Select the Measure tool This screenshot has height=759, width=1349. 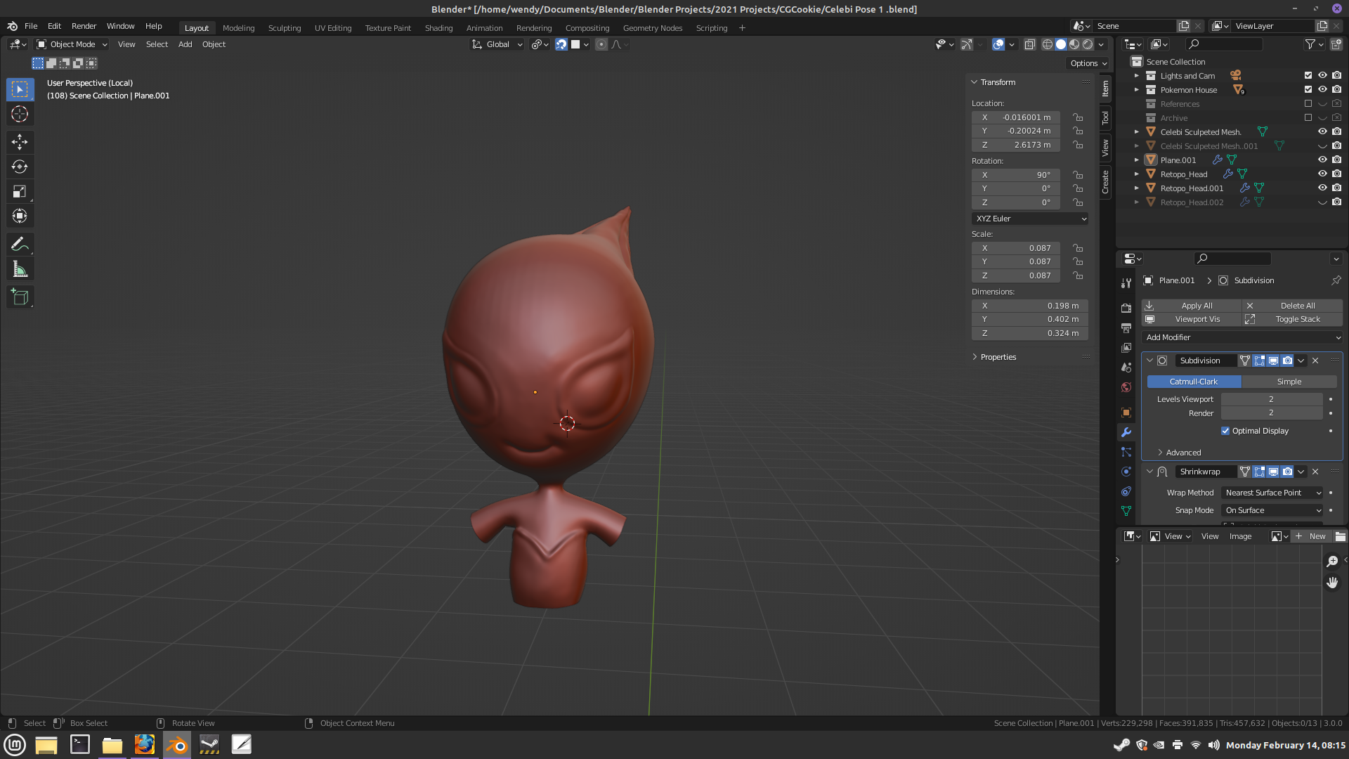(20, 269)
